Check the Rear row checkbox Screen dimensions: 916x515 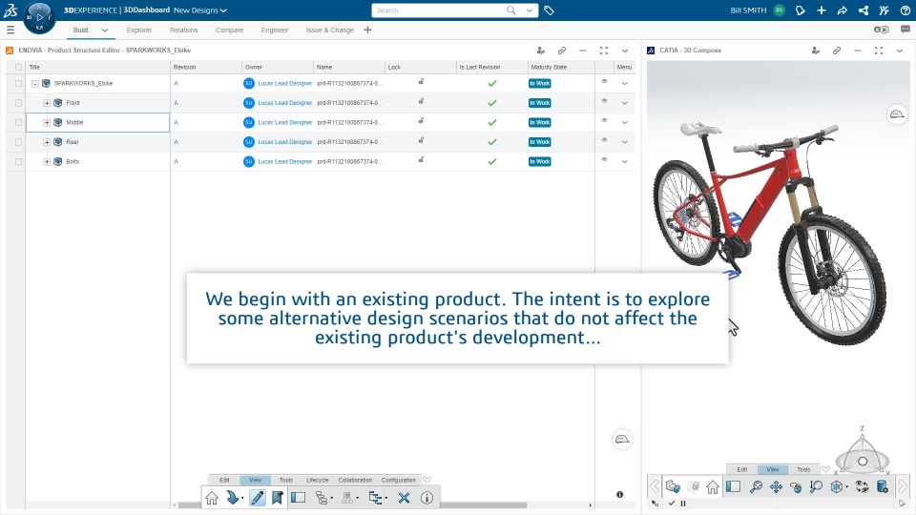[19, 142]
